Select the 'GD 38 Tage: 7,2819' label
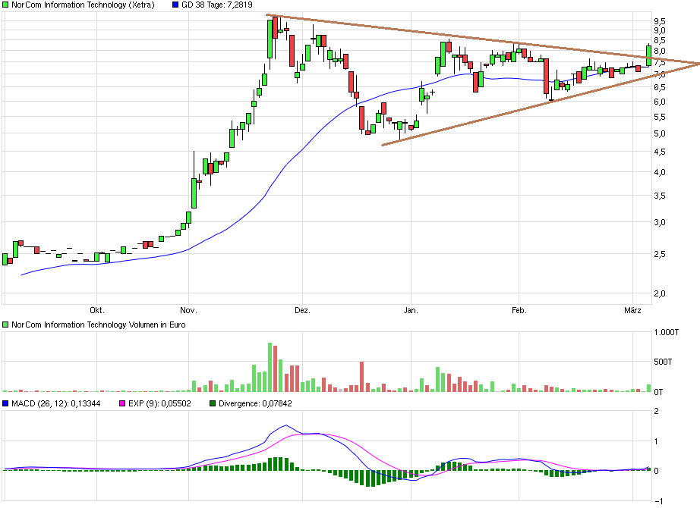The height and width of the screenshot is (508, 700). pyautogui.click(x=217, y=5)
